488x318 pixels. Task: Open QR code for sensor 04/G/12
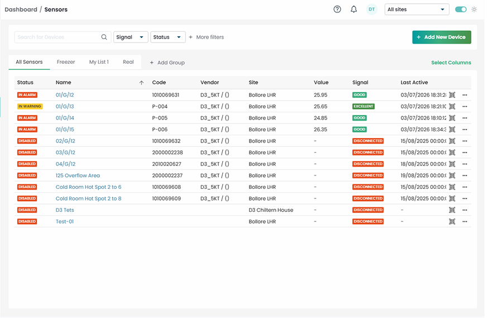tap(452, 164)
